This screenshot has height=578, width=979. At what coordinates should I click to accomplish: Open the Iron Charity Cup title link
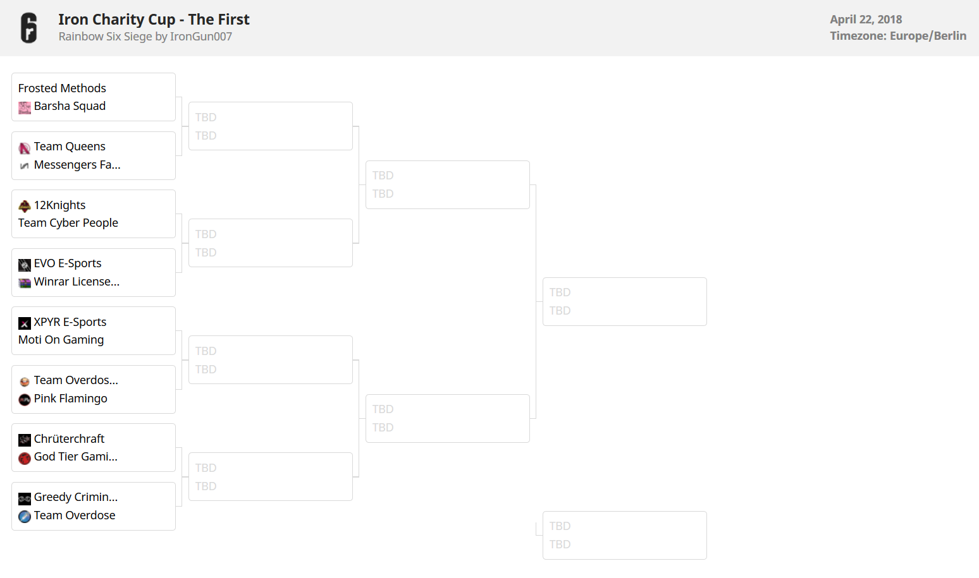point(154,20)
